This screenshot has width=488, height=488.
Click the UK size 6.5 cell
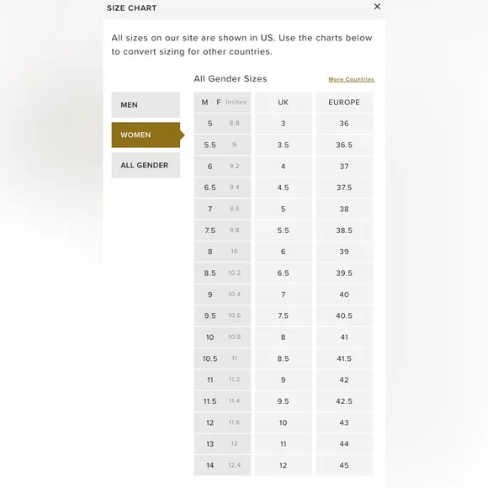(284, 273)
